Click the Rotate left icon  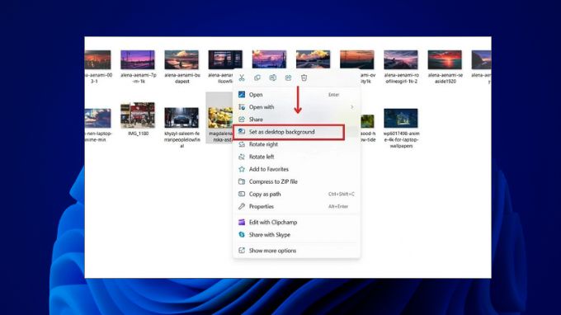[x=242, y=157]
